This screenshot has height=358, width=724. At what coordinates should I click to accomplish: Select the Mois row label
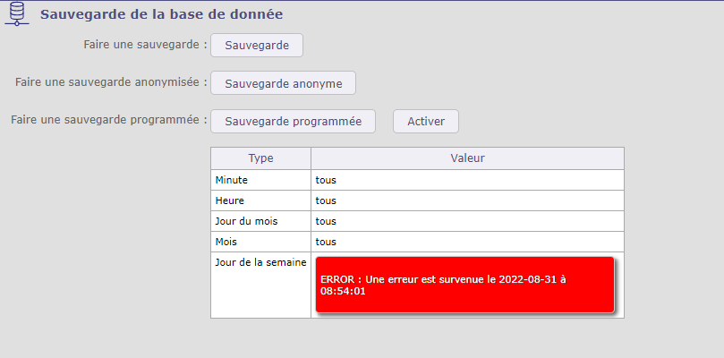coord(227,242)
